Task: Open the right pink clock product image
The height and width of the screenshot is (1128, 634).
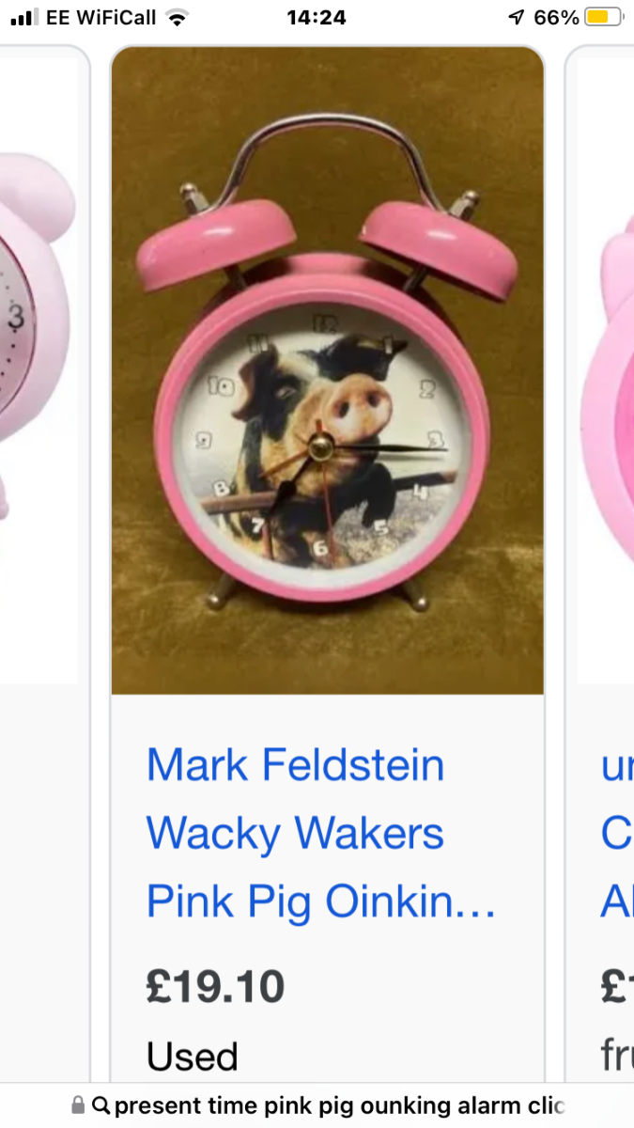Action: click(x=605, y=370)
